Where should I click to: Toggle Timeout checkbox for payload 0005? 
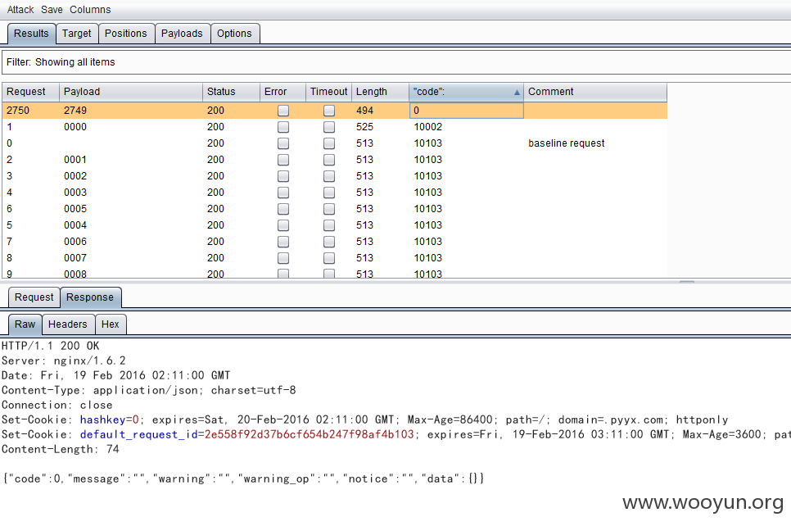(x=329, y=209)
